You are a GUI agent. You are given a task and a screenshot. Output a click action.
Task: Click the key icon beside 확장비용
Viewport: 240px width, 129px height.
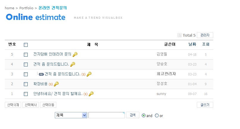click(56, 84)
